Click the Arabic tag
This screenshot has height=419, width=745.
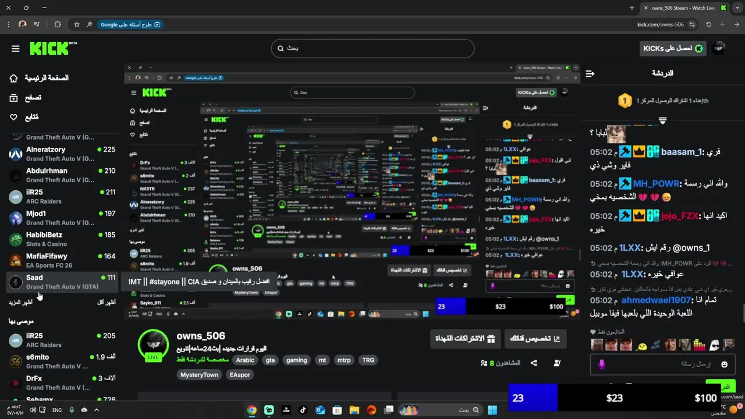tap(245, 360)
